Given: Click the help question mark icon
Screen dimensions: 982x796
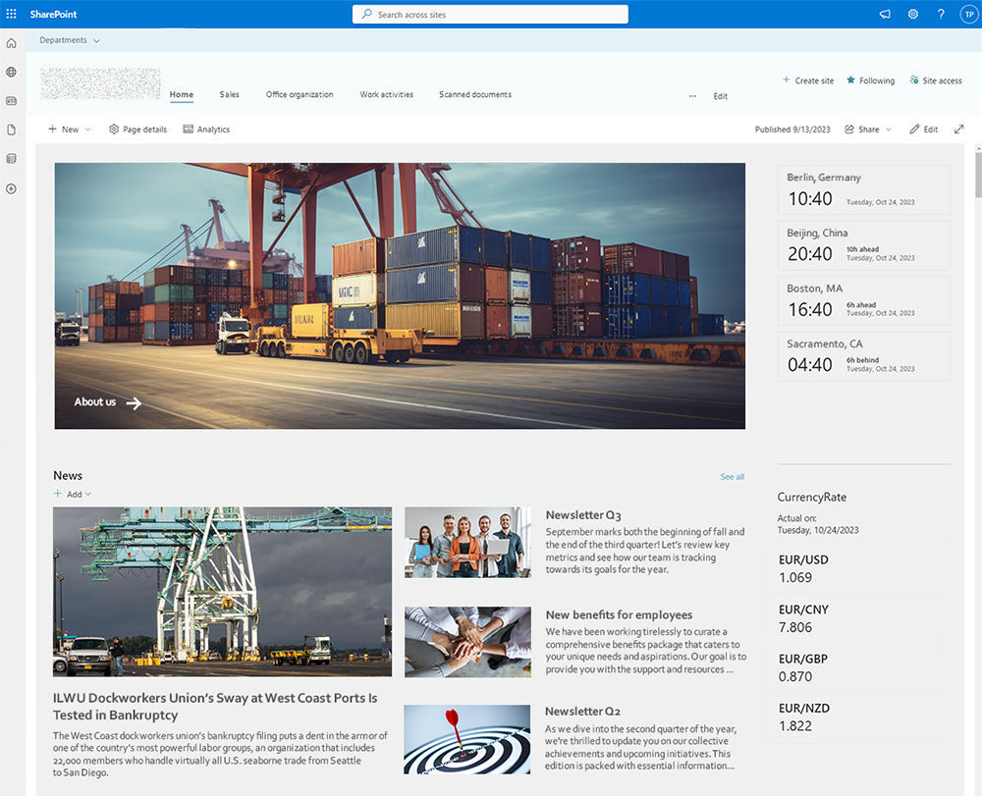Looking at the screenshot, I should [941, 14].
